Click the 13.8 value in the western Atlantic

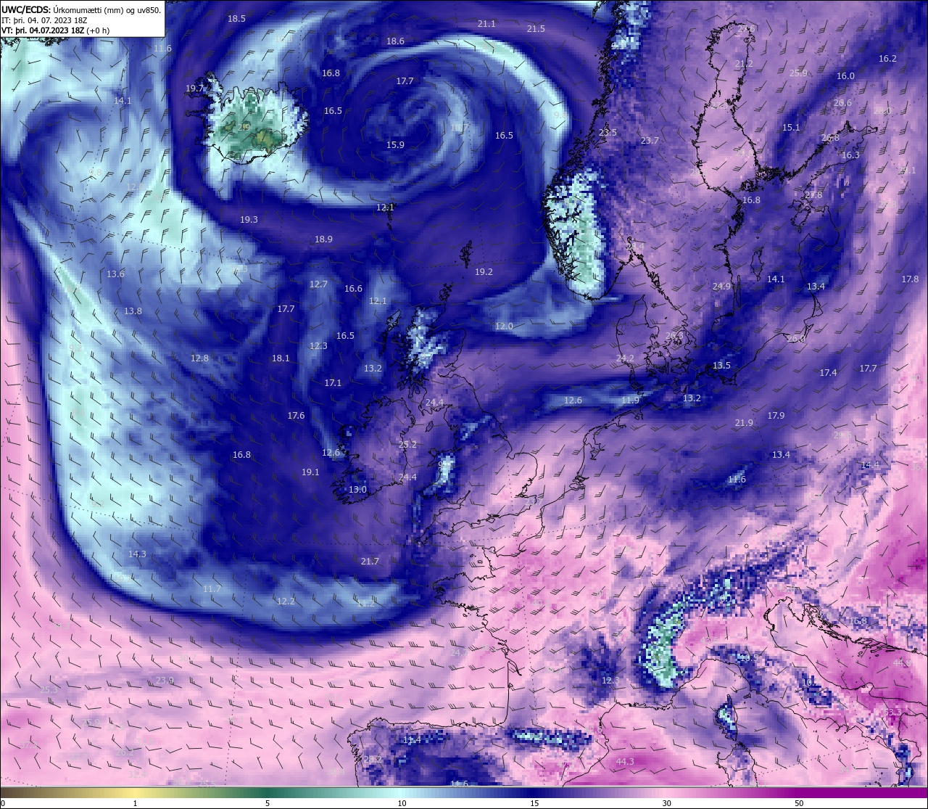133,311
